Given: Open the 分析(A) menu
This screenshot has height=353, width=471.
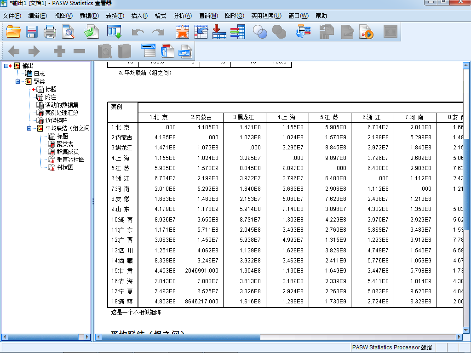Looking at the screenshot, I should pos(183,16).
